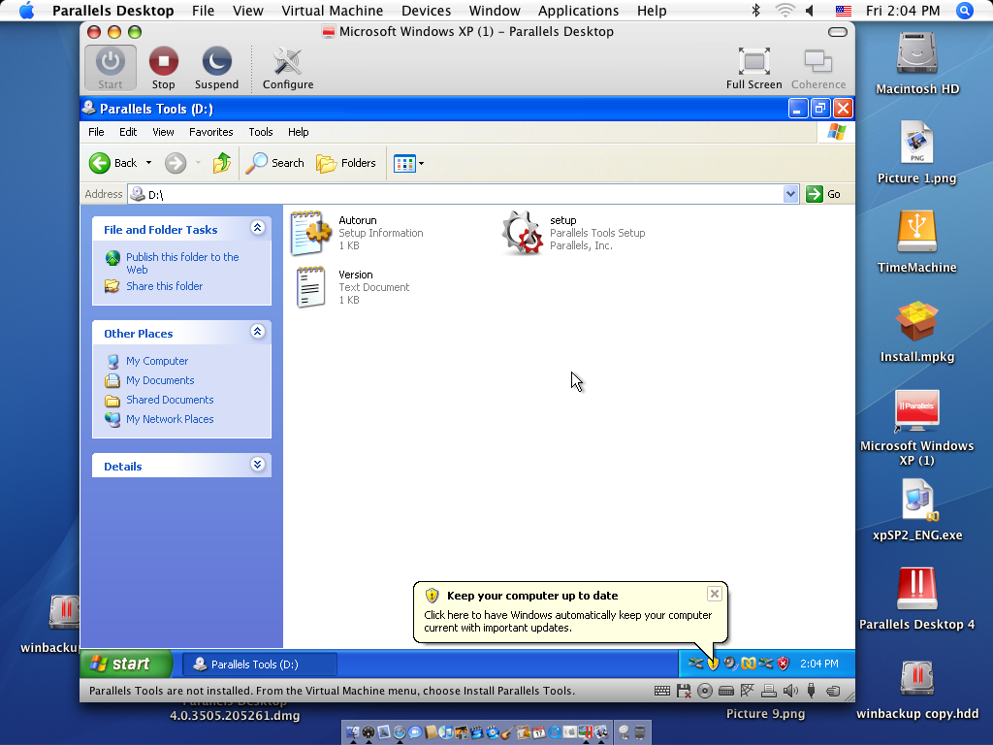Click the Parallels Tools (D:) taskbar button
This screenshot has height=745, width=993.
(260, 664)
